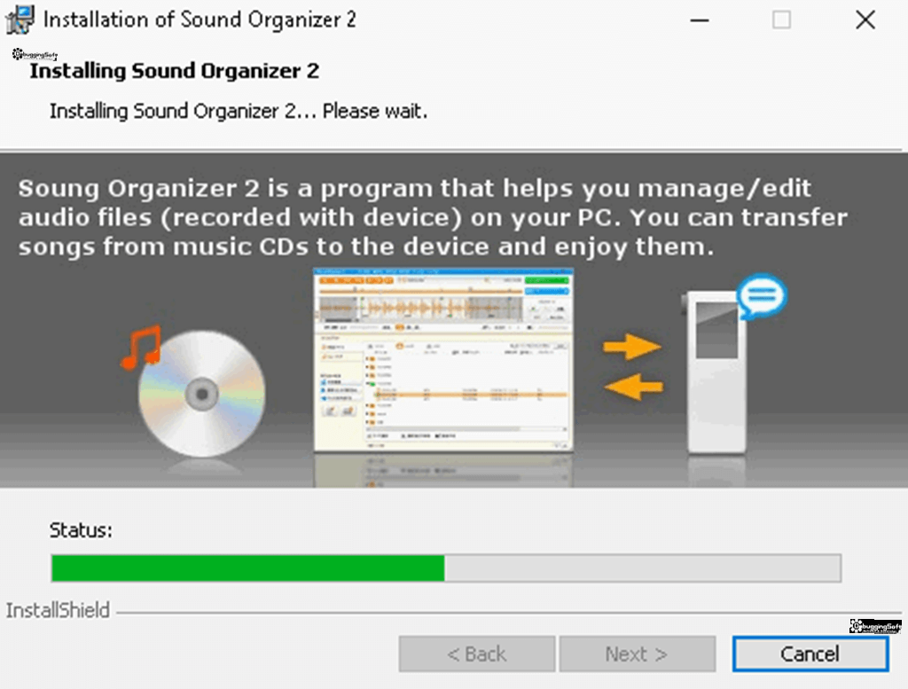Click the music CD disc image
Viewport: 908px width, 689px height.
[x=201, y=394]
